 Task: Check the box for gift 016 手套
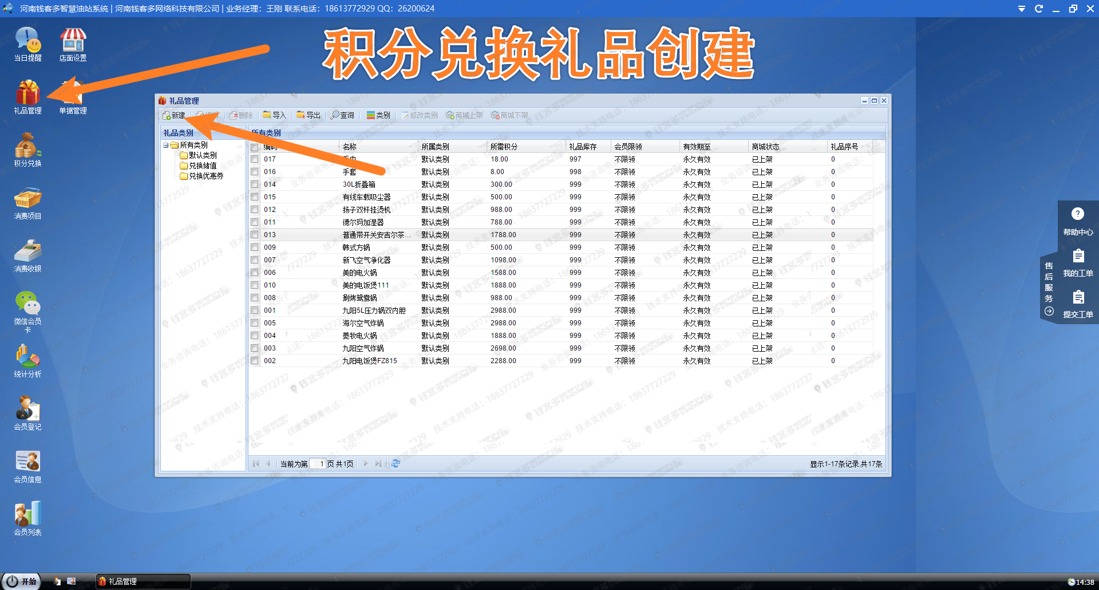[x=255, y=172]
